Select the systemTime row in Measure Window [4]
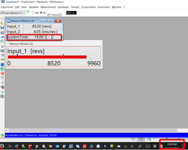This screenshot has width=188, height=150. pos(34,37)
